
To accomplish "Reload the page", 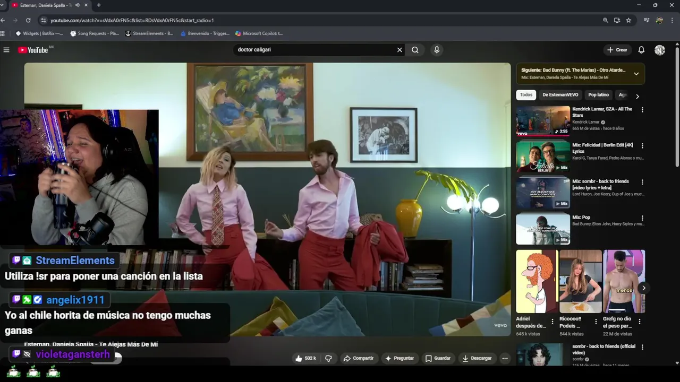I will click(28, 20).
